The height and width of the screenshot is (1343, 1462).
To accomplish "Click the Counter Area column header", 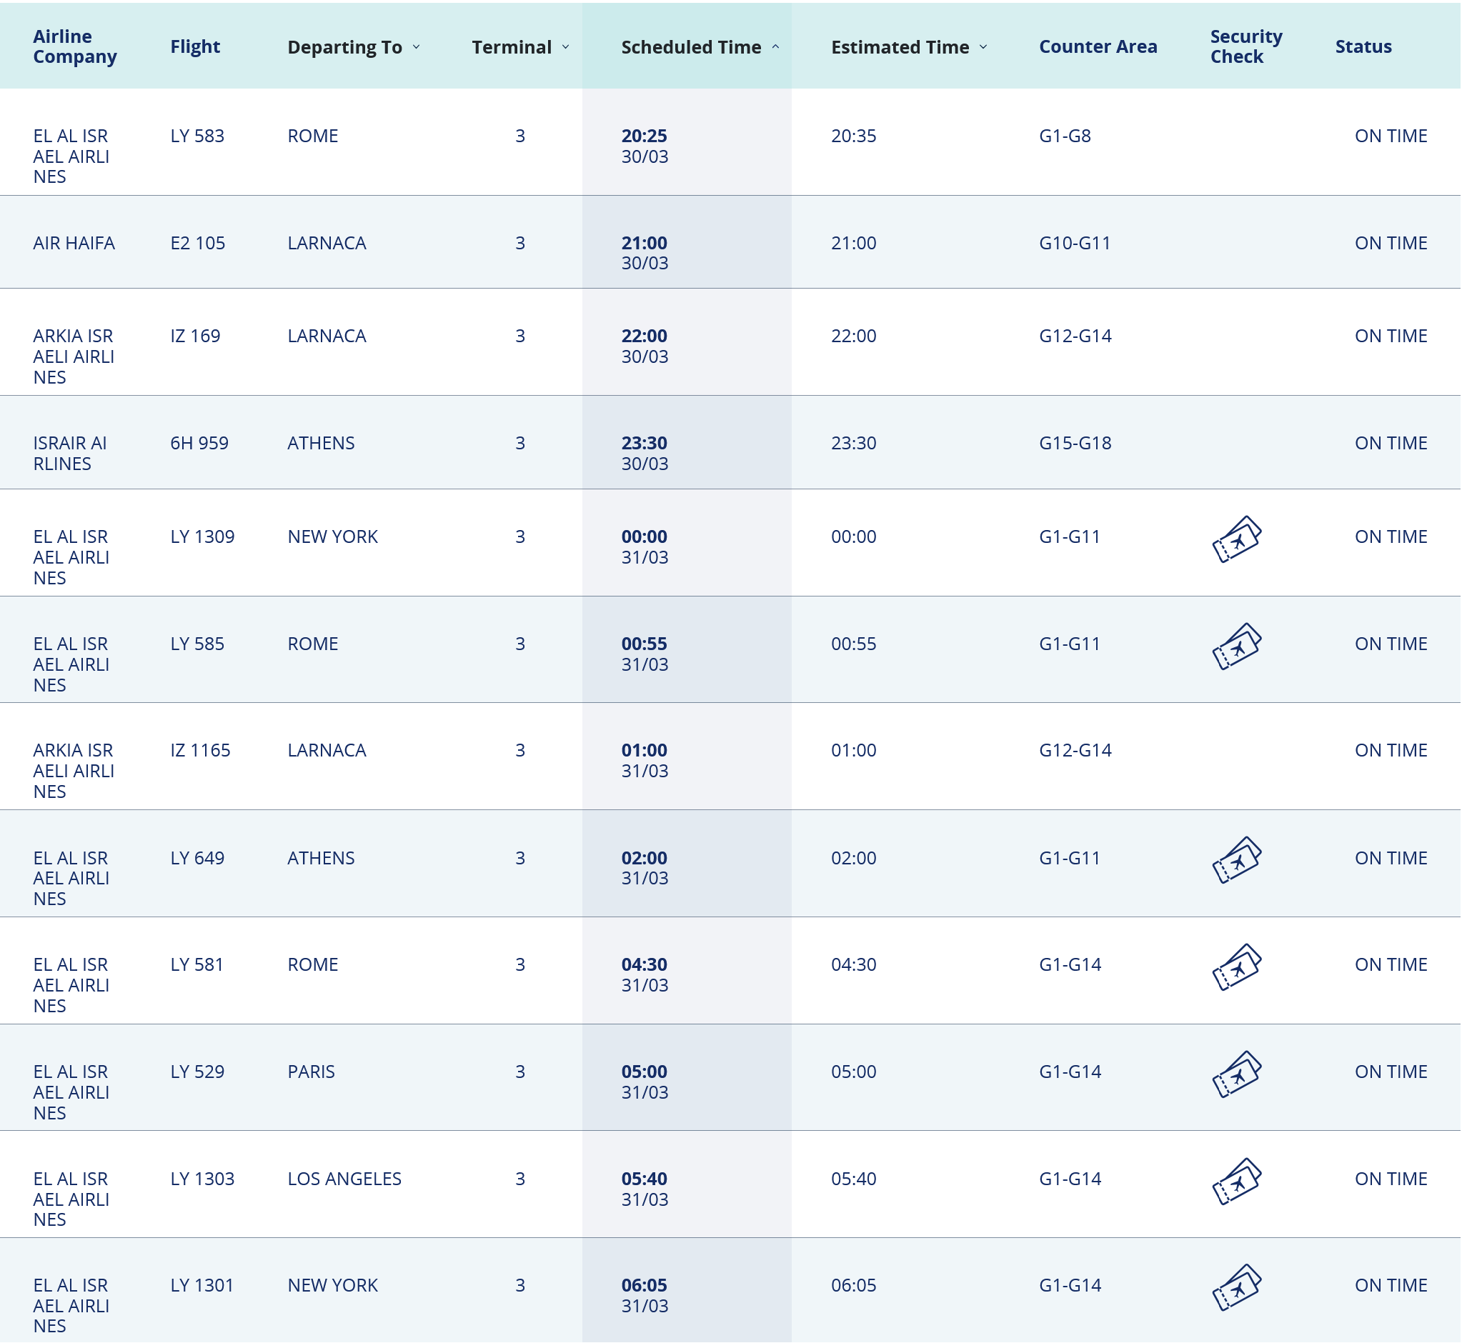I will click(x=1098, y=46).
